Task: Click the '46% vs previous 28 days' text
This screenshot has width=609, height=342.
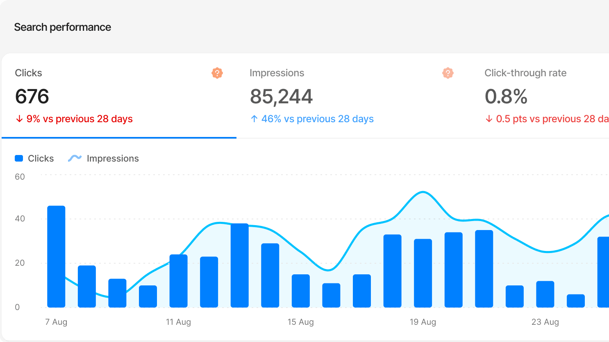Action: (318, 119)
